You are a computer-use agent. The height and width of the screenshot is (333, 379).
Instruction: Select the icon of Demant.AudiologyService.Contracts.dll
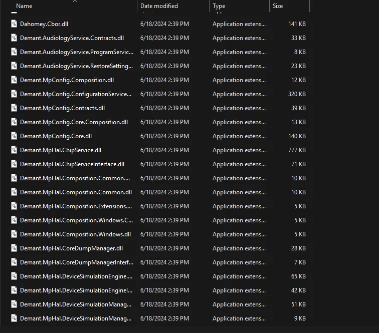(x=14, y=38)
